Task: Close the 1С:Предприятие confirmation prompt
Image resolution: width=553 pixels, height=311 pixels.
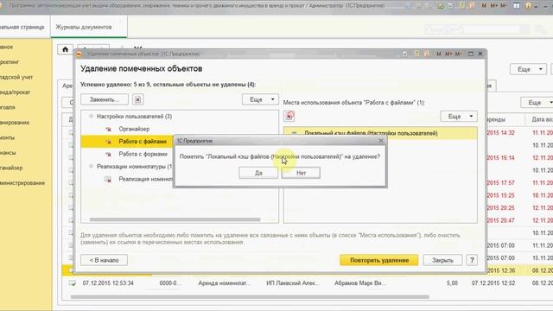Action: coord(381,141)
